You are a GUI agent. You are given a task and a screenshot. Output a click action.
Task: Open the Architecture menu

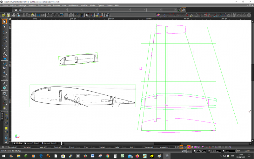(x=73, y=5)
